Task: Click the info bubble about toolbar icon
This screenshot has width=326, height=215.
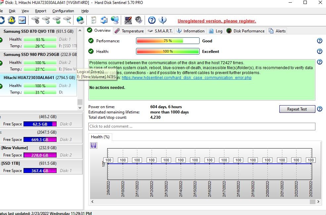Action: [x=163, y=20]
